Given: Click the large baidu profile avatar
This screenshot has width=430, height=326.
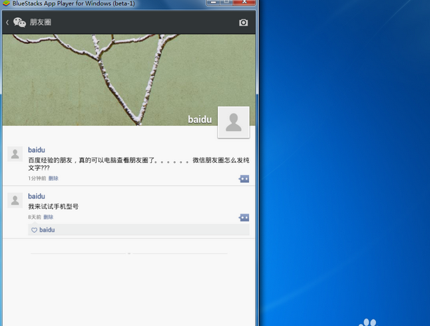Looking at the screenshot, I should pyautogui.click(x=234, y=122).
